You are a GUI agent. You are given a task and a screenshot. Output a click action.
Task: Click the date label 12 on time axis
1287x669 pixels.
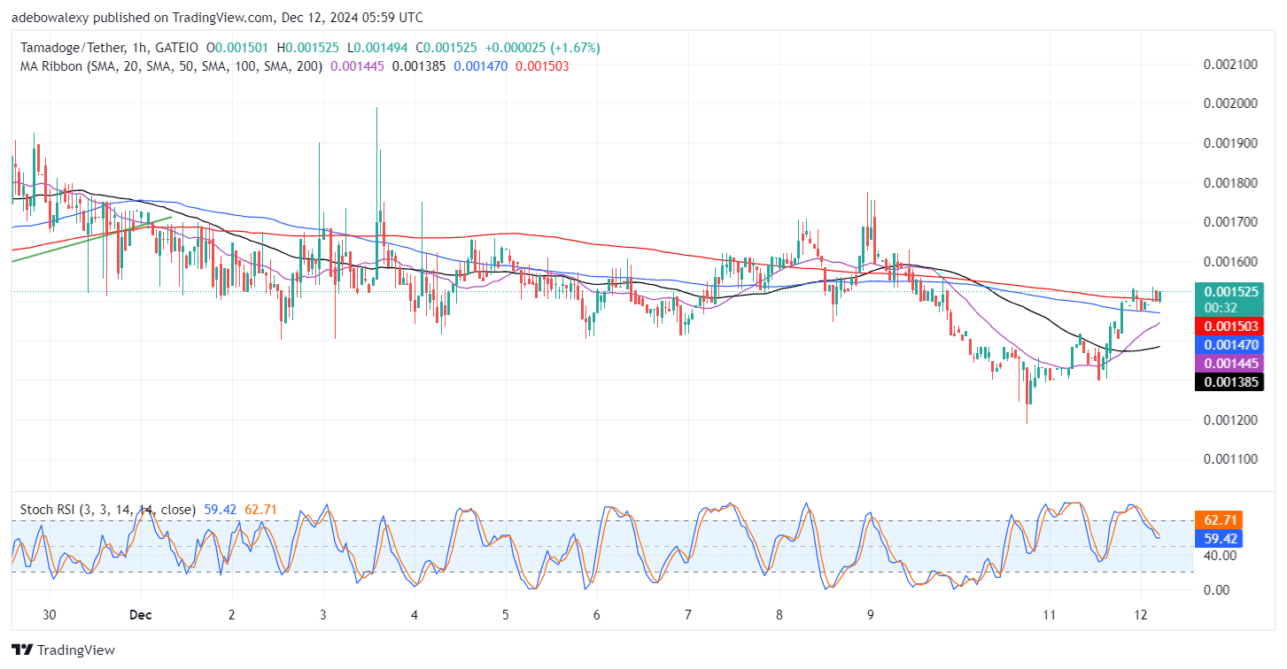click(x=1142, y=615)
